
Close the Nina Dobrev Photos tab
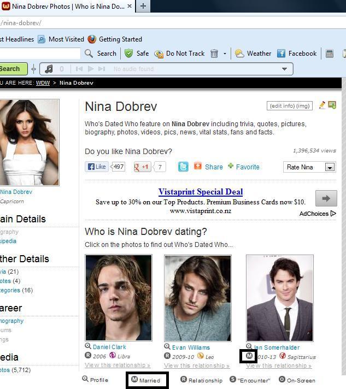(130, 6)
